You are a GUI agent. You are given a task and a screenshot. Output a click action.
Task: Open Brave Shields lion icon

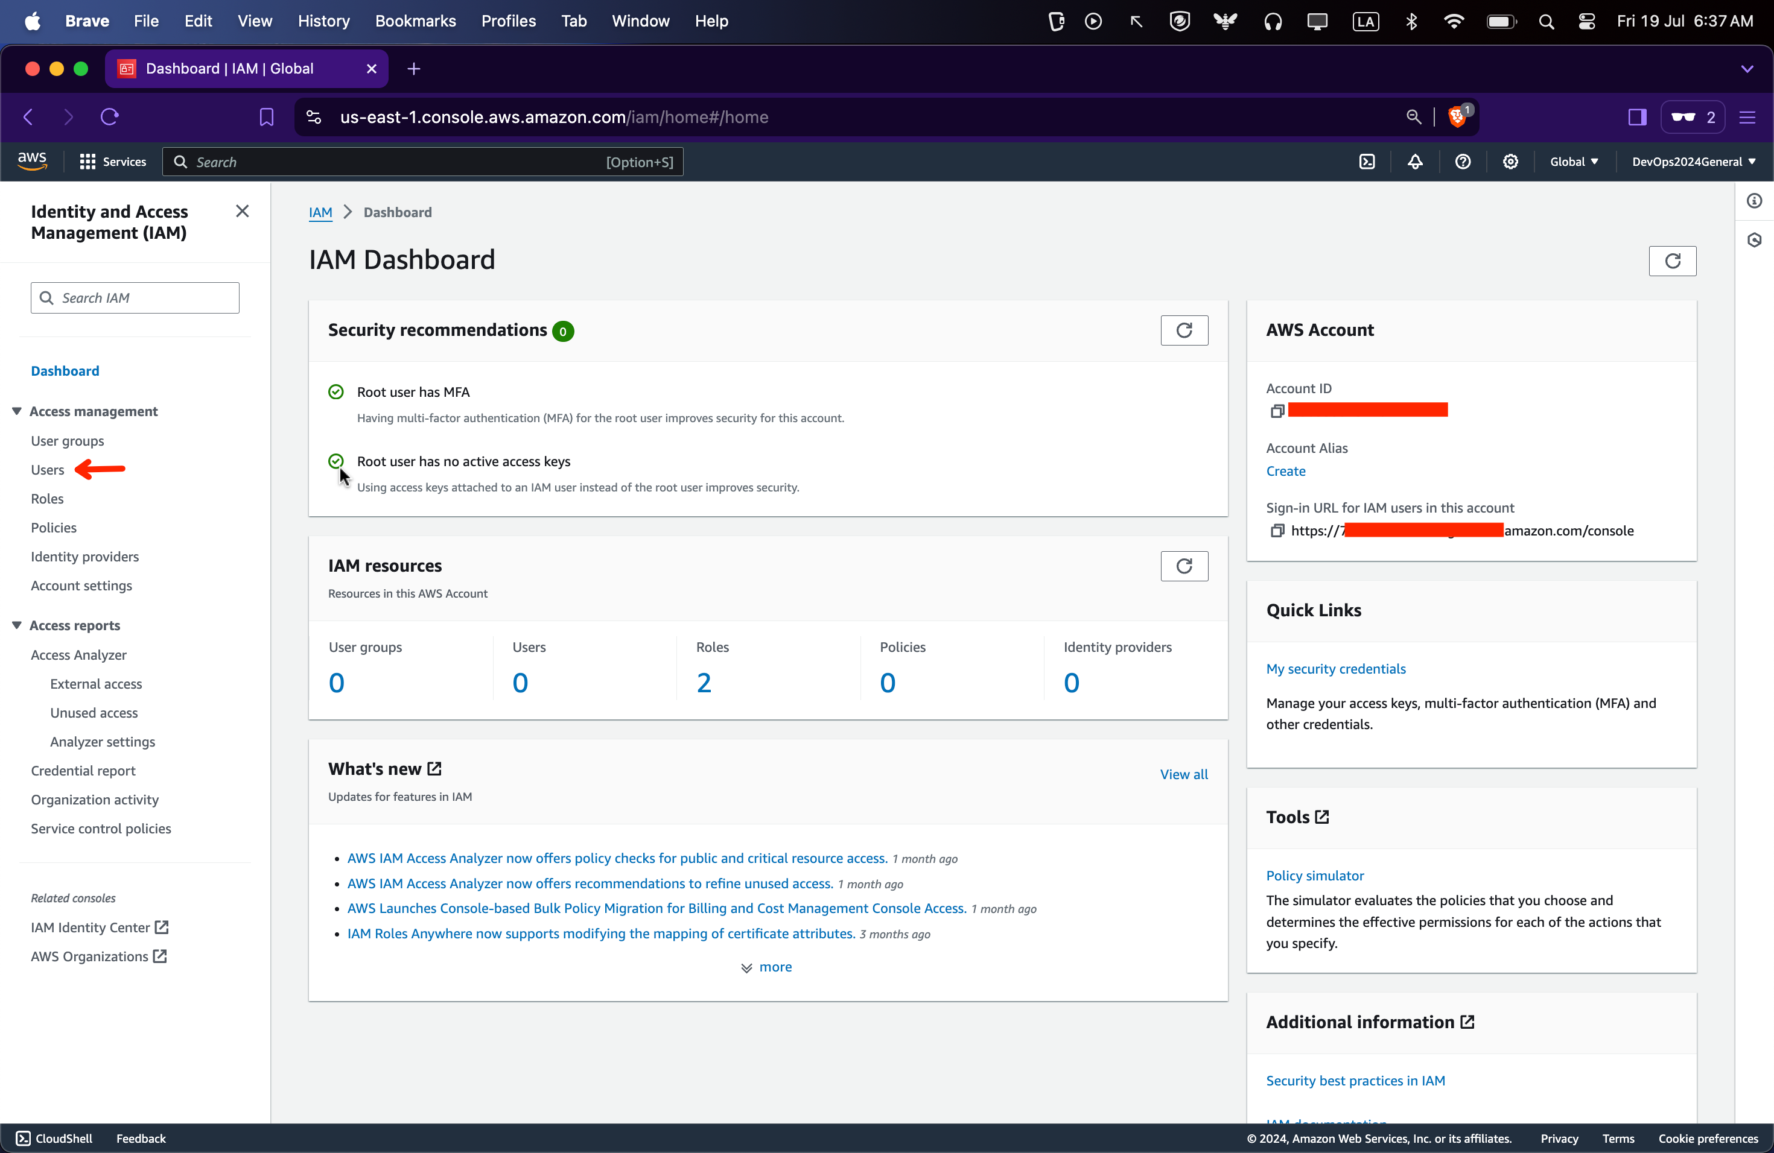coord(1457,117)
